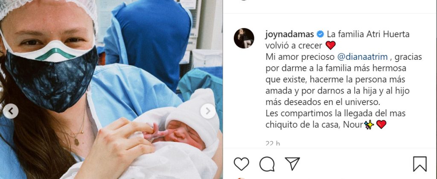This screenshot has height=179, width=437.
Task: Share the post using paper plane icon
Action: (292, 164)
